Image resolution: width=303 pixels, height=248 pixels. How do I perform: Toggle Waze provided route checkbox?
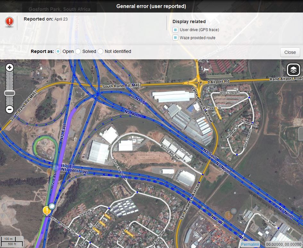[175, 38]
